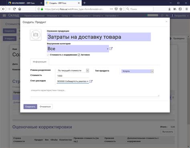This screenshot has height=148, width=190.
Task: Show site security lock information
Action: tap(42, 9)
